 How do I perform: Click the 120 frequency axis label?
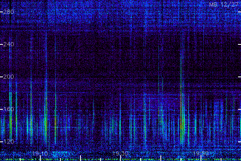(9, 142)
